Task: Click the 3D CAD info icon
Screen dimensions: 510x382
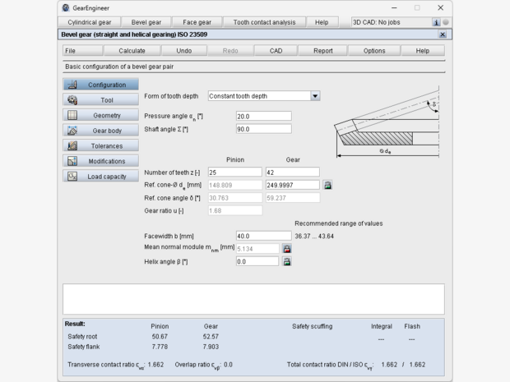Action: coord(436,22)
